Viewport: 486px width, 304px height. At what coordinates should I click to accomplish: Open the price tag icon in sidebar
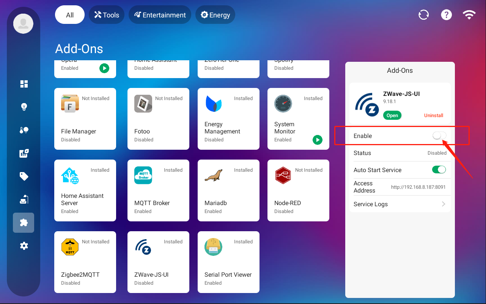pos(24,176)
